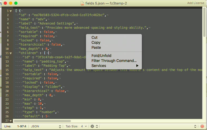Collapse the fold triangle at line 1
Image resolution: width=207 pixels, height=130 pixels.
pyautogui.click(x=11, y=11)
